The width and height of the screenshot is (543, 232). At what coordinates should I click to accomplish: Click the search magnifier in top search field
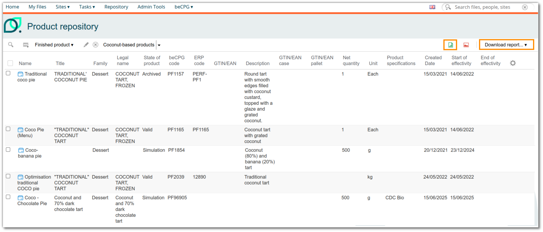pos(448,7)
